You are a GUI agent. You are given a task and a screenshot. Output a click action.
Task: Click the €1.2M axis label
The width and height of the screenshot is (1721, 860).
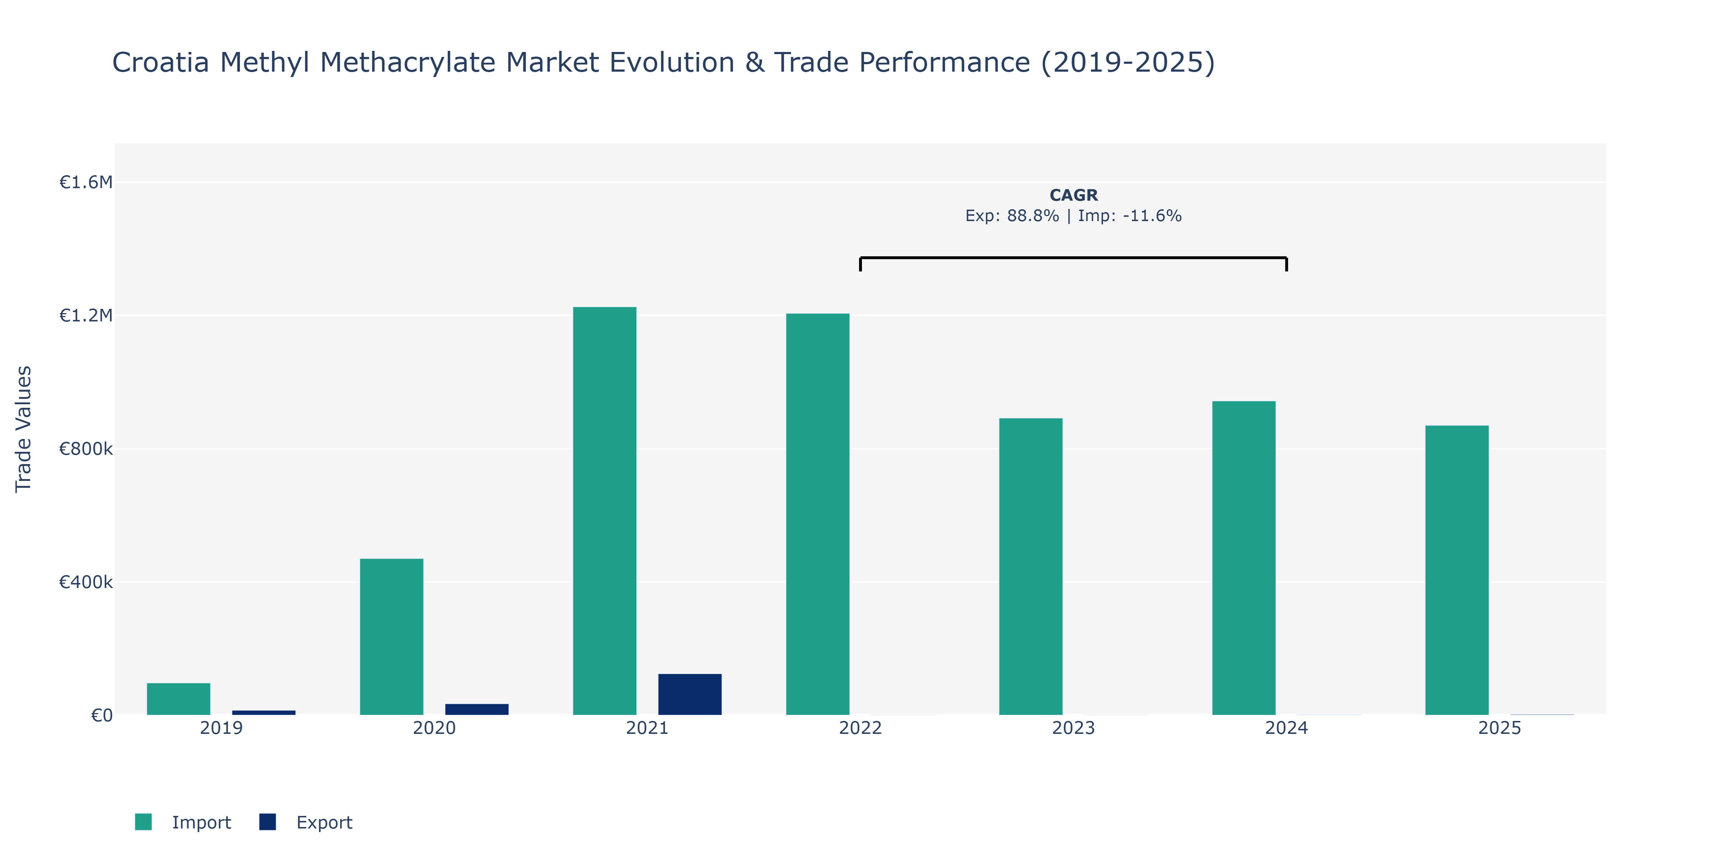(86, 315)
